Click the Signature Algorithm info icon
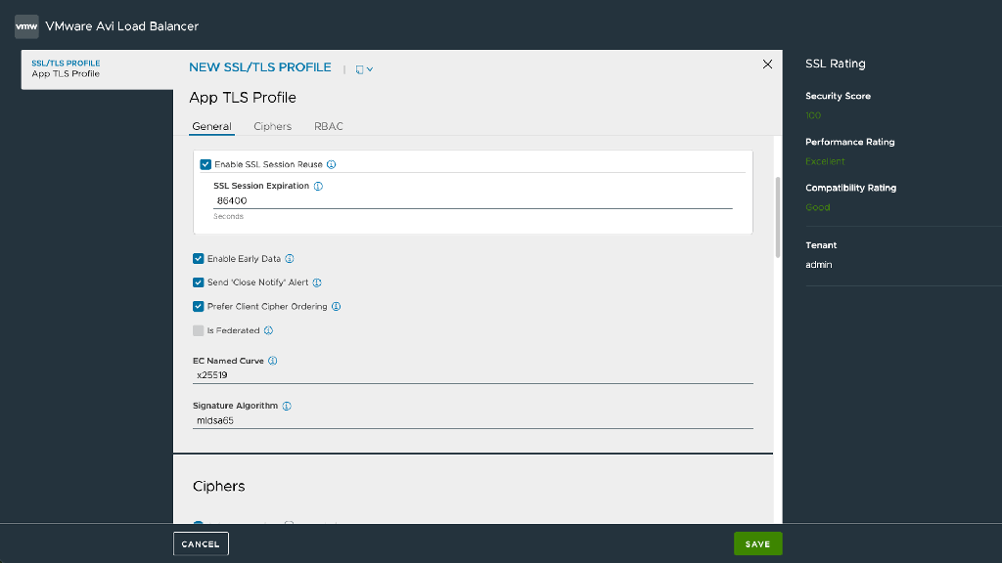 (287, 406)
